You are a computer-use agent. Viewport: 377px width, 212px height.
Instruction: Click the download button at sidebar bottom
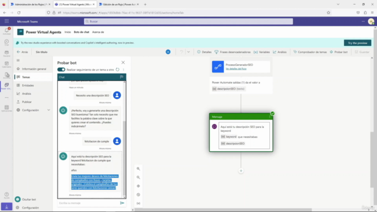pos(6,207)
